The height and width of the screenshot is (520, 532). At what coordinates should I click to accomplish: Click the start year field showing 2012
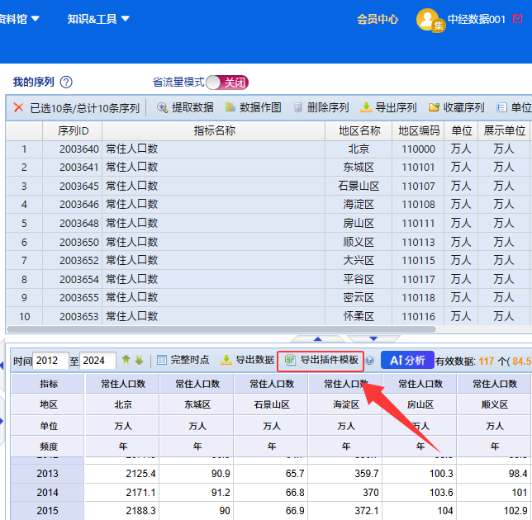pyautogui.click(x=51, y=361)
